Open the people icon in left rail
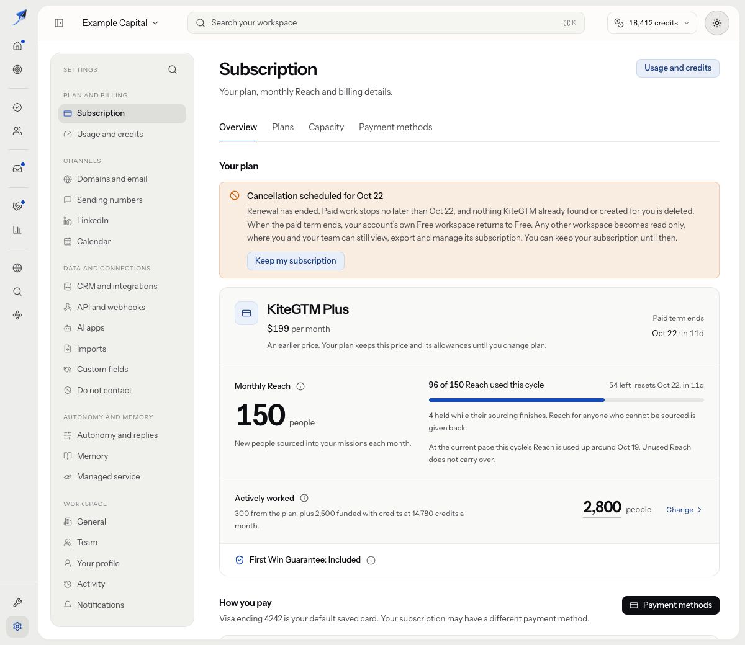 pos(17,131)
